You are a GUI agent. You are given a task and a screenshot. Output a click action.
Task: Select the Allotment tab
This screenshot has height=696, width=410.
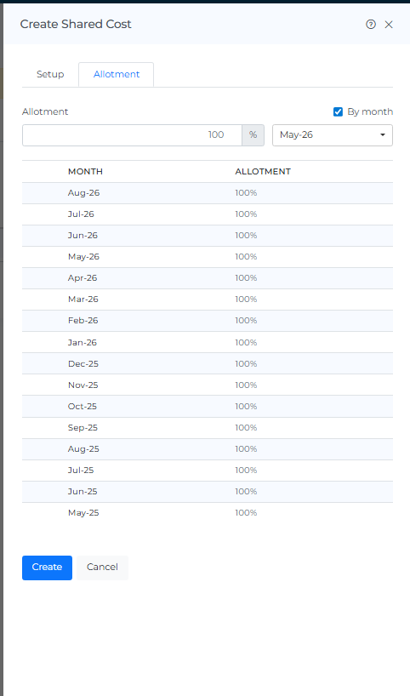point(117,74)
